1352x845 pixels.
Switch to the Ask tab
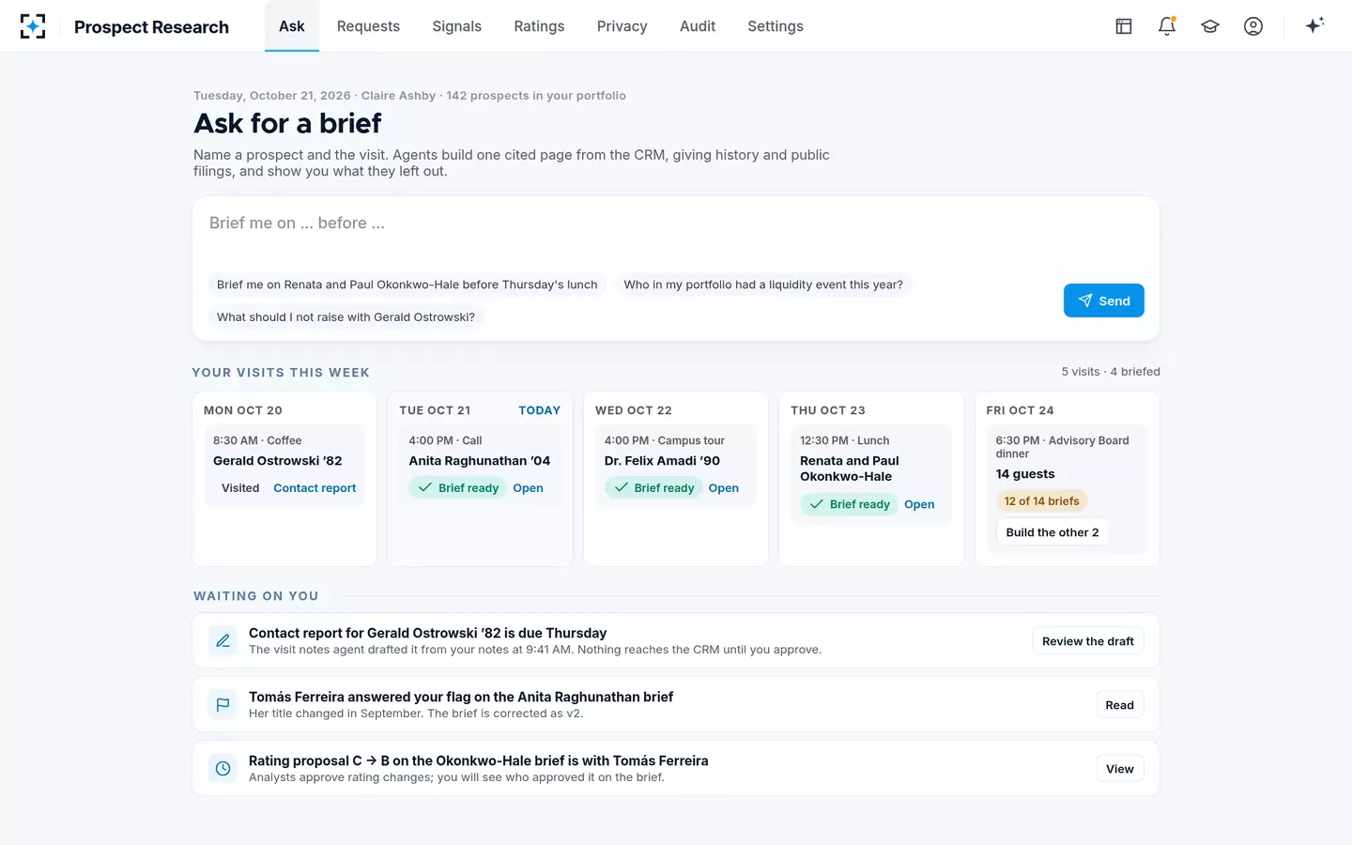point(292,26)
